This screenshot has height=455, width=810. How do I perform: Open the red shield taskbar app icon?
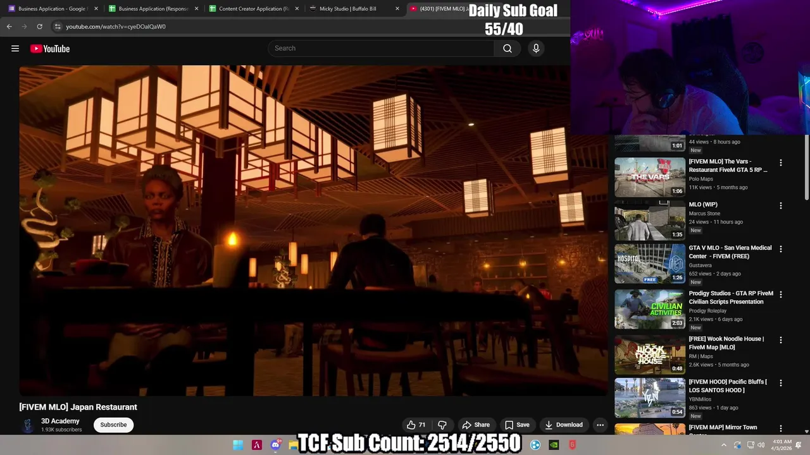click(573, 445)
